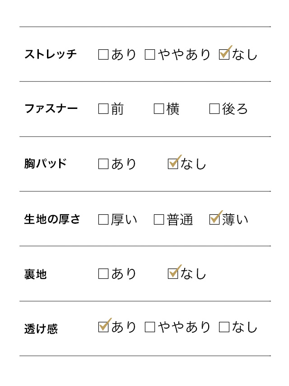The width and height of the screenshot is (289, 386).
Task: Click the ストレッチ row label
Action: (x=51, y=55)
